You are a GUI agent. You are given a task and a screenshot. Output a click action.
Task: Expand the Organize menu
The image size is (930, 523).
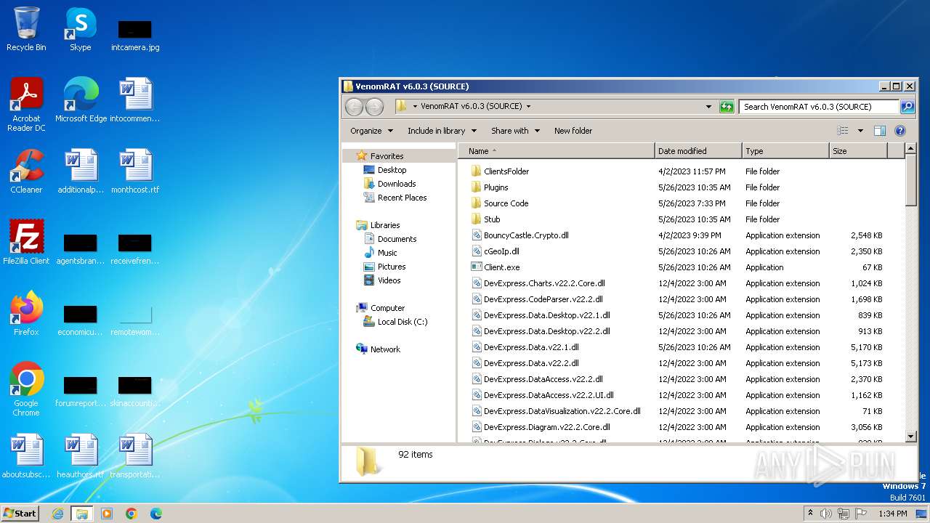click(x=371, y=131)
